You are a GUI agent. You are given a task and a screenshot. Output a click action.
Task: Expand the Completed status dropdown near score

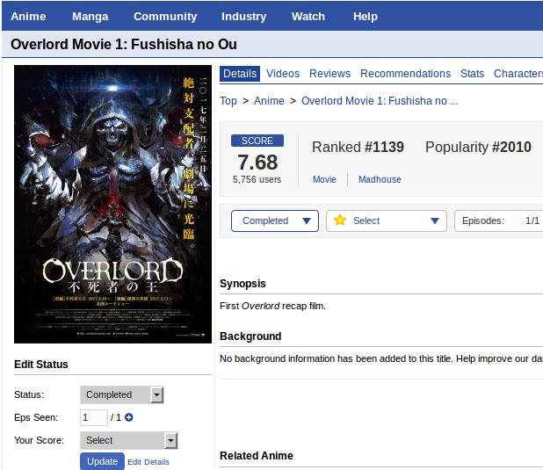point(275,221)
